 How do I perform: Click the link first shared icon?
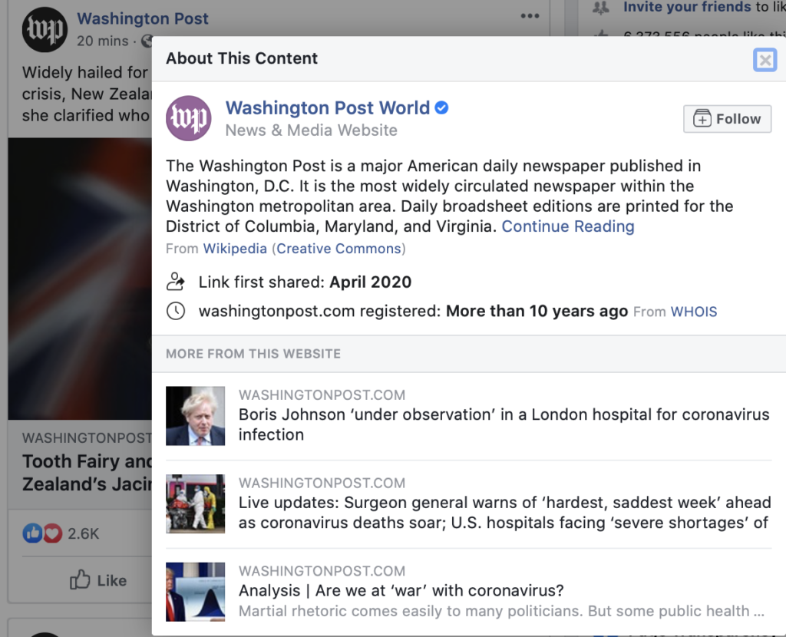(x=176, y=282)
